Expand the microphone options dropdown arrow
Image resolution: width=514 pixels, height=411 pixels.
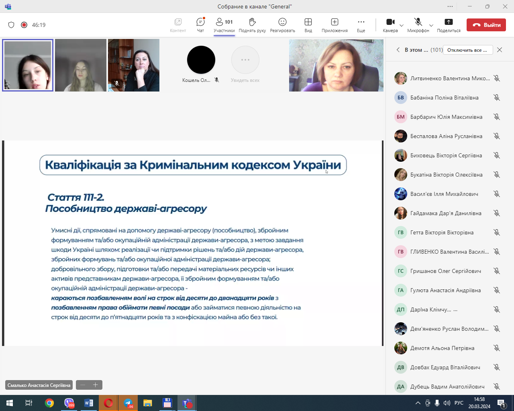coord(431,25)
